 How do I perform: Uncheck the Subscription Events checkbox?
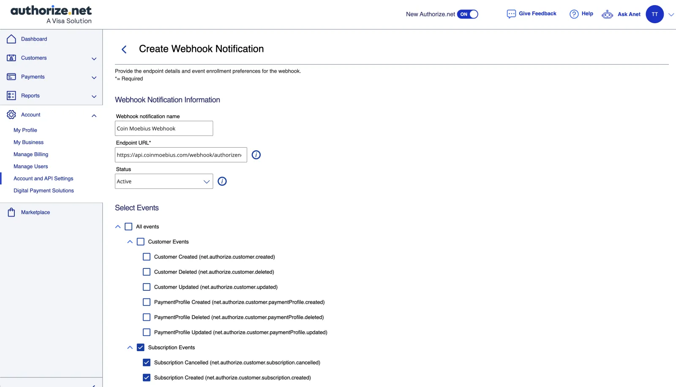click(x=141, y=347)
